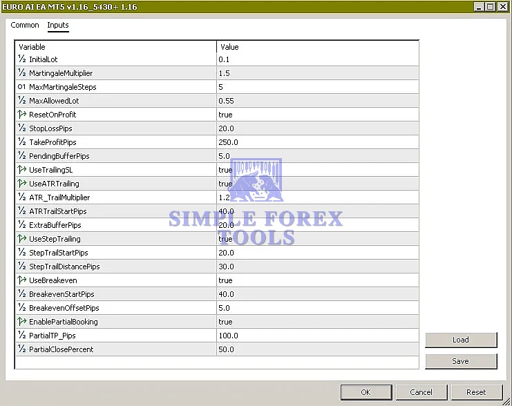Viewport: 512px width, 406px height.
Task: Toggle the ResetOnProfit true value
Action: coord(225,115)
